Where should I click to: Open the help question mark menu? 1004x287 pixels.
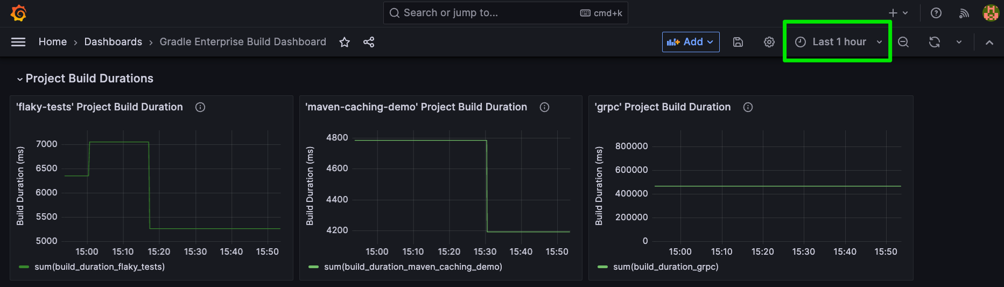[936, 13]
